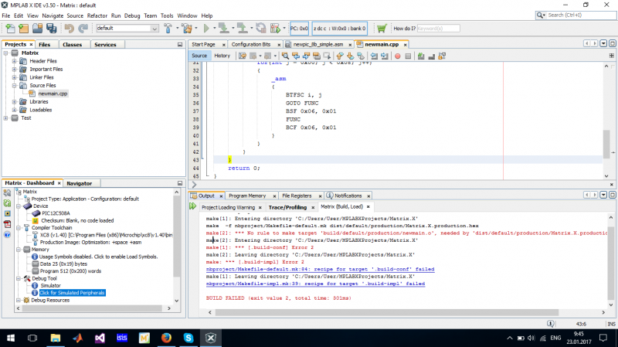Switch to the File Registers tab
This screenshot has height=347, width=618.
(297, 196)
